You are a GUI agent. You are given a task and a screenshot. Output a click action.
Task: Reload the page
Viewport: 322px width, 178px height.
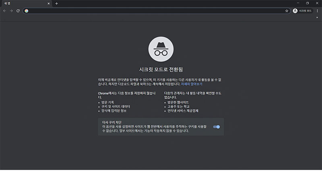[18, 11]
